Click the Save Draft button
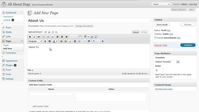Viewport: 199px width, 112px height. coord(162,25)
